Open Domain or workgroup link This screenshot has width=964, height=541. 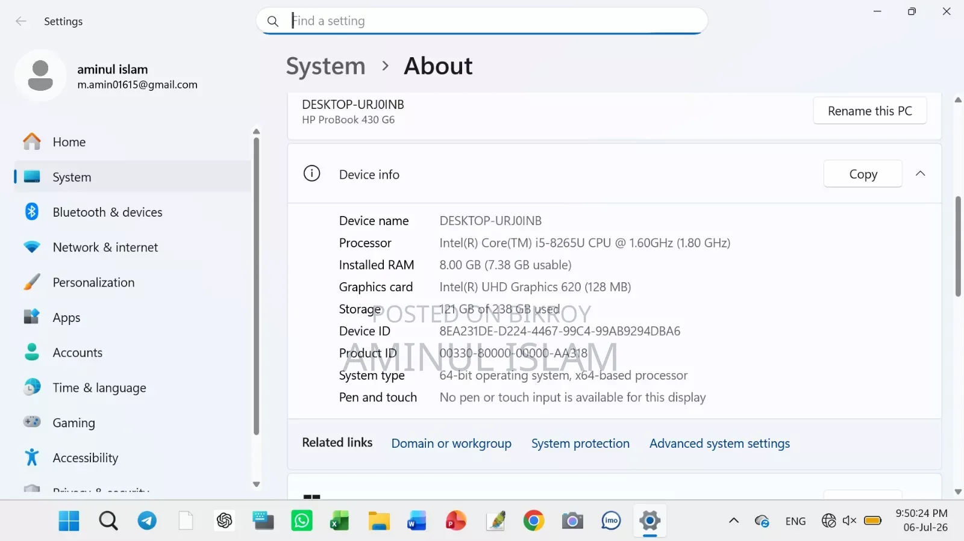point(451,444)
